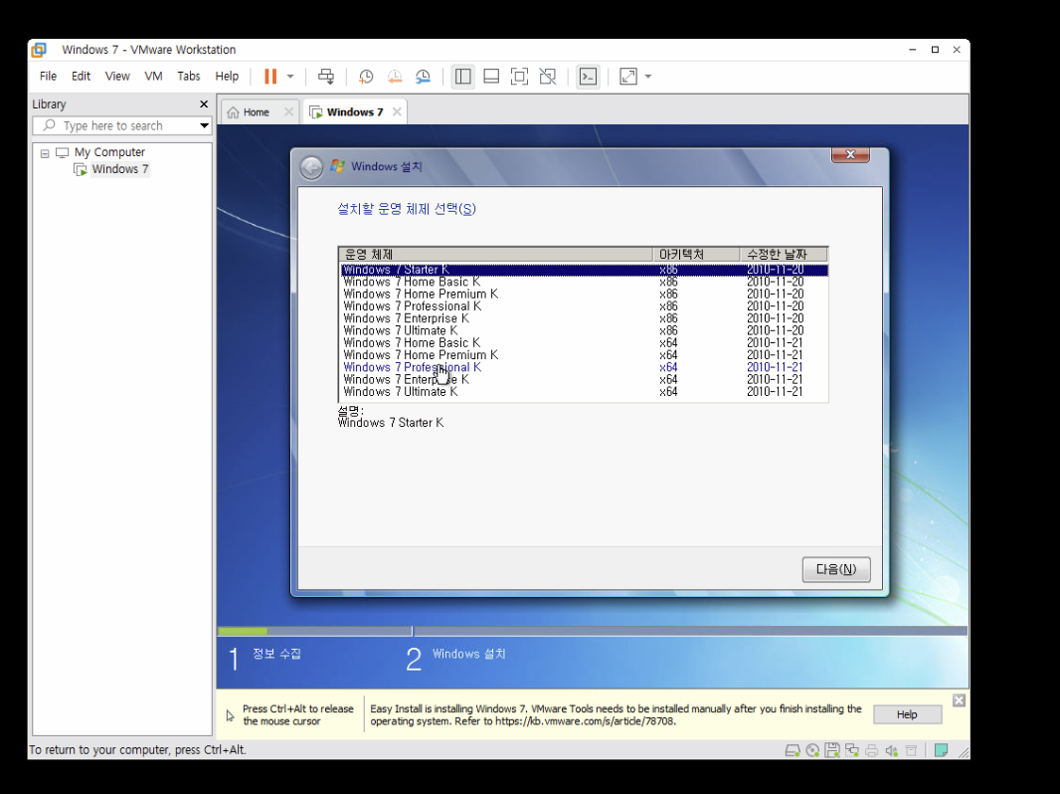The image size is (1060, 794).
Task: Close the Windows 7 tab
Action: [x=397, y=111]
